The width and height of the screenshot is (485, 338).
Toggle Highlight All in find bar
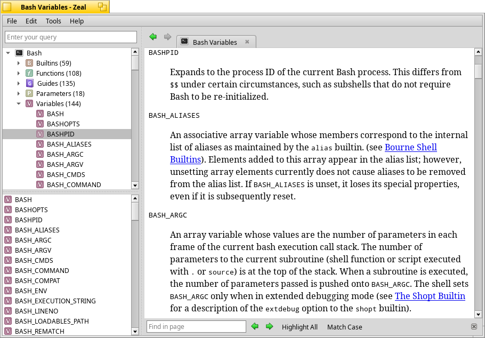(300, 327)
